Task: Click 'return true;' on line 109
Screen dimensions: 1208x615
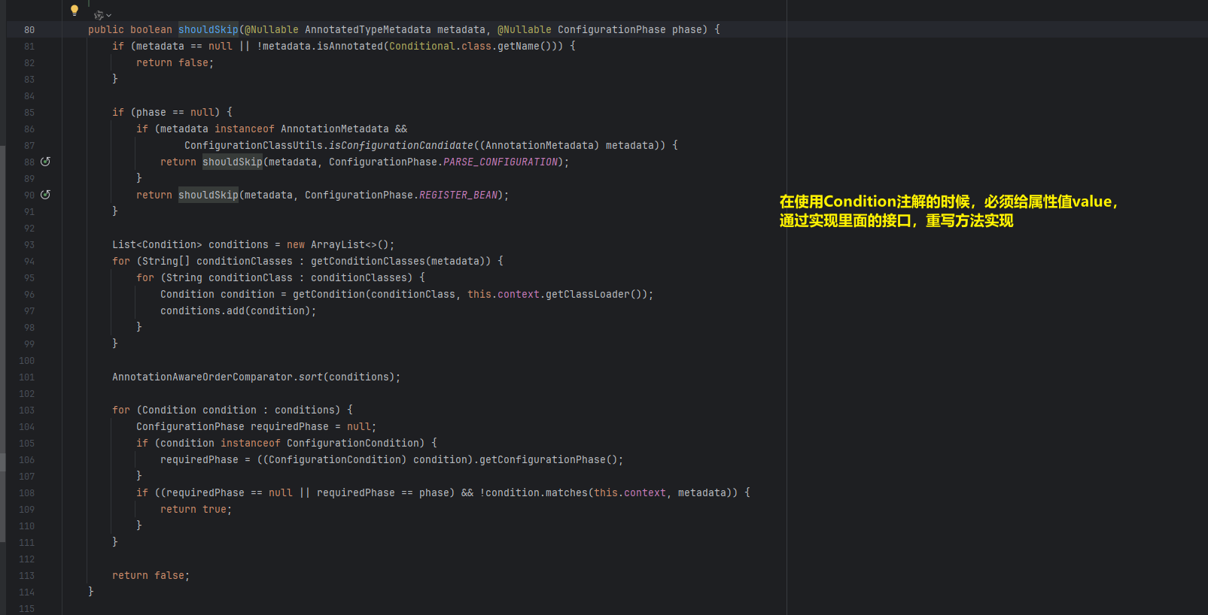Action: 196,509
